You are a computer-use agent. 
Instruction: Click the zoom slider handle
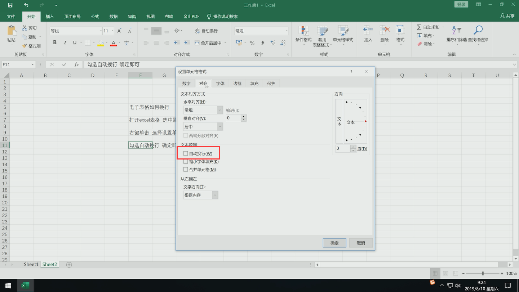tap(483, 274)
